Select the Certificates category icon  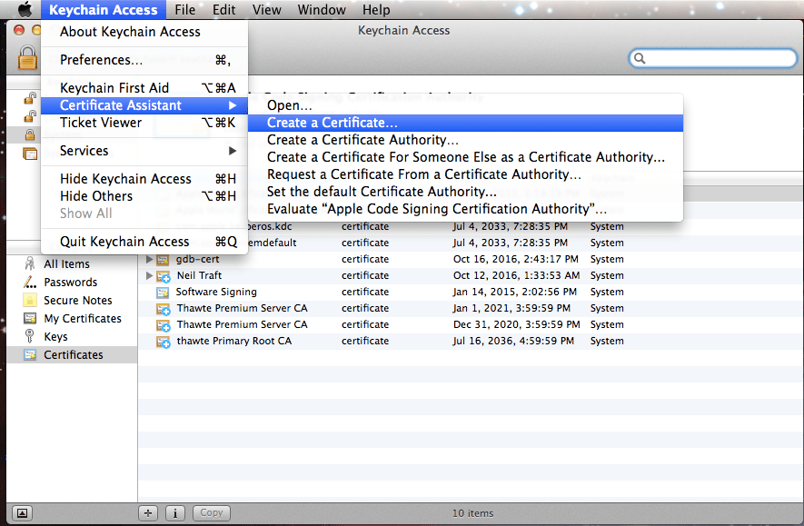point(30,355)
